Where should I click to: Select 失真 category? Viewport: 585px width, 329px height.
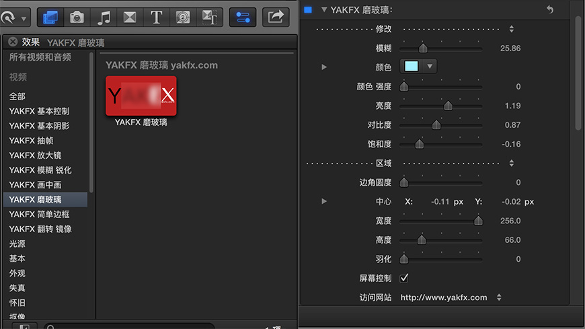(17, 288)
